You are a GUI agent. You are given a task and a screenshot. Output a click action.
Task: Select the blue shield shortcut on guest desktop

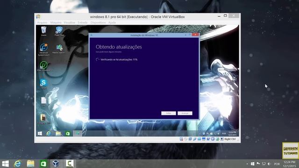59,31
